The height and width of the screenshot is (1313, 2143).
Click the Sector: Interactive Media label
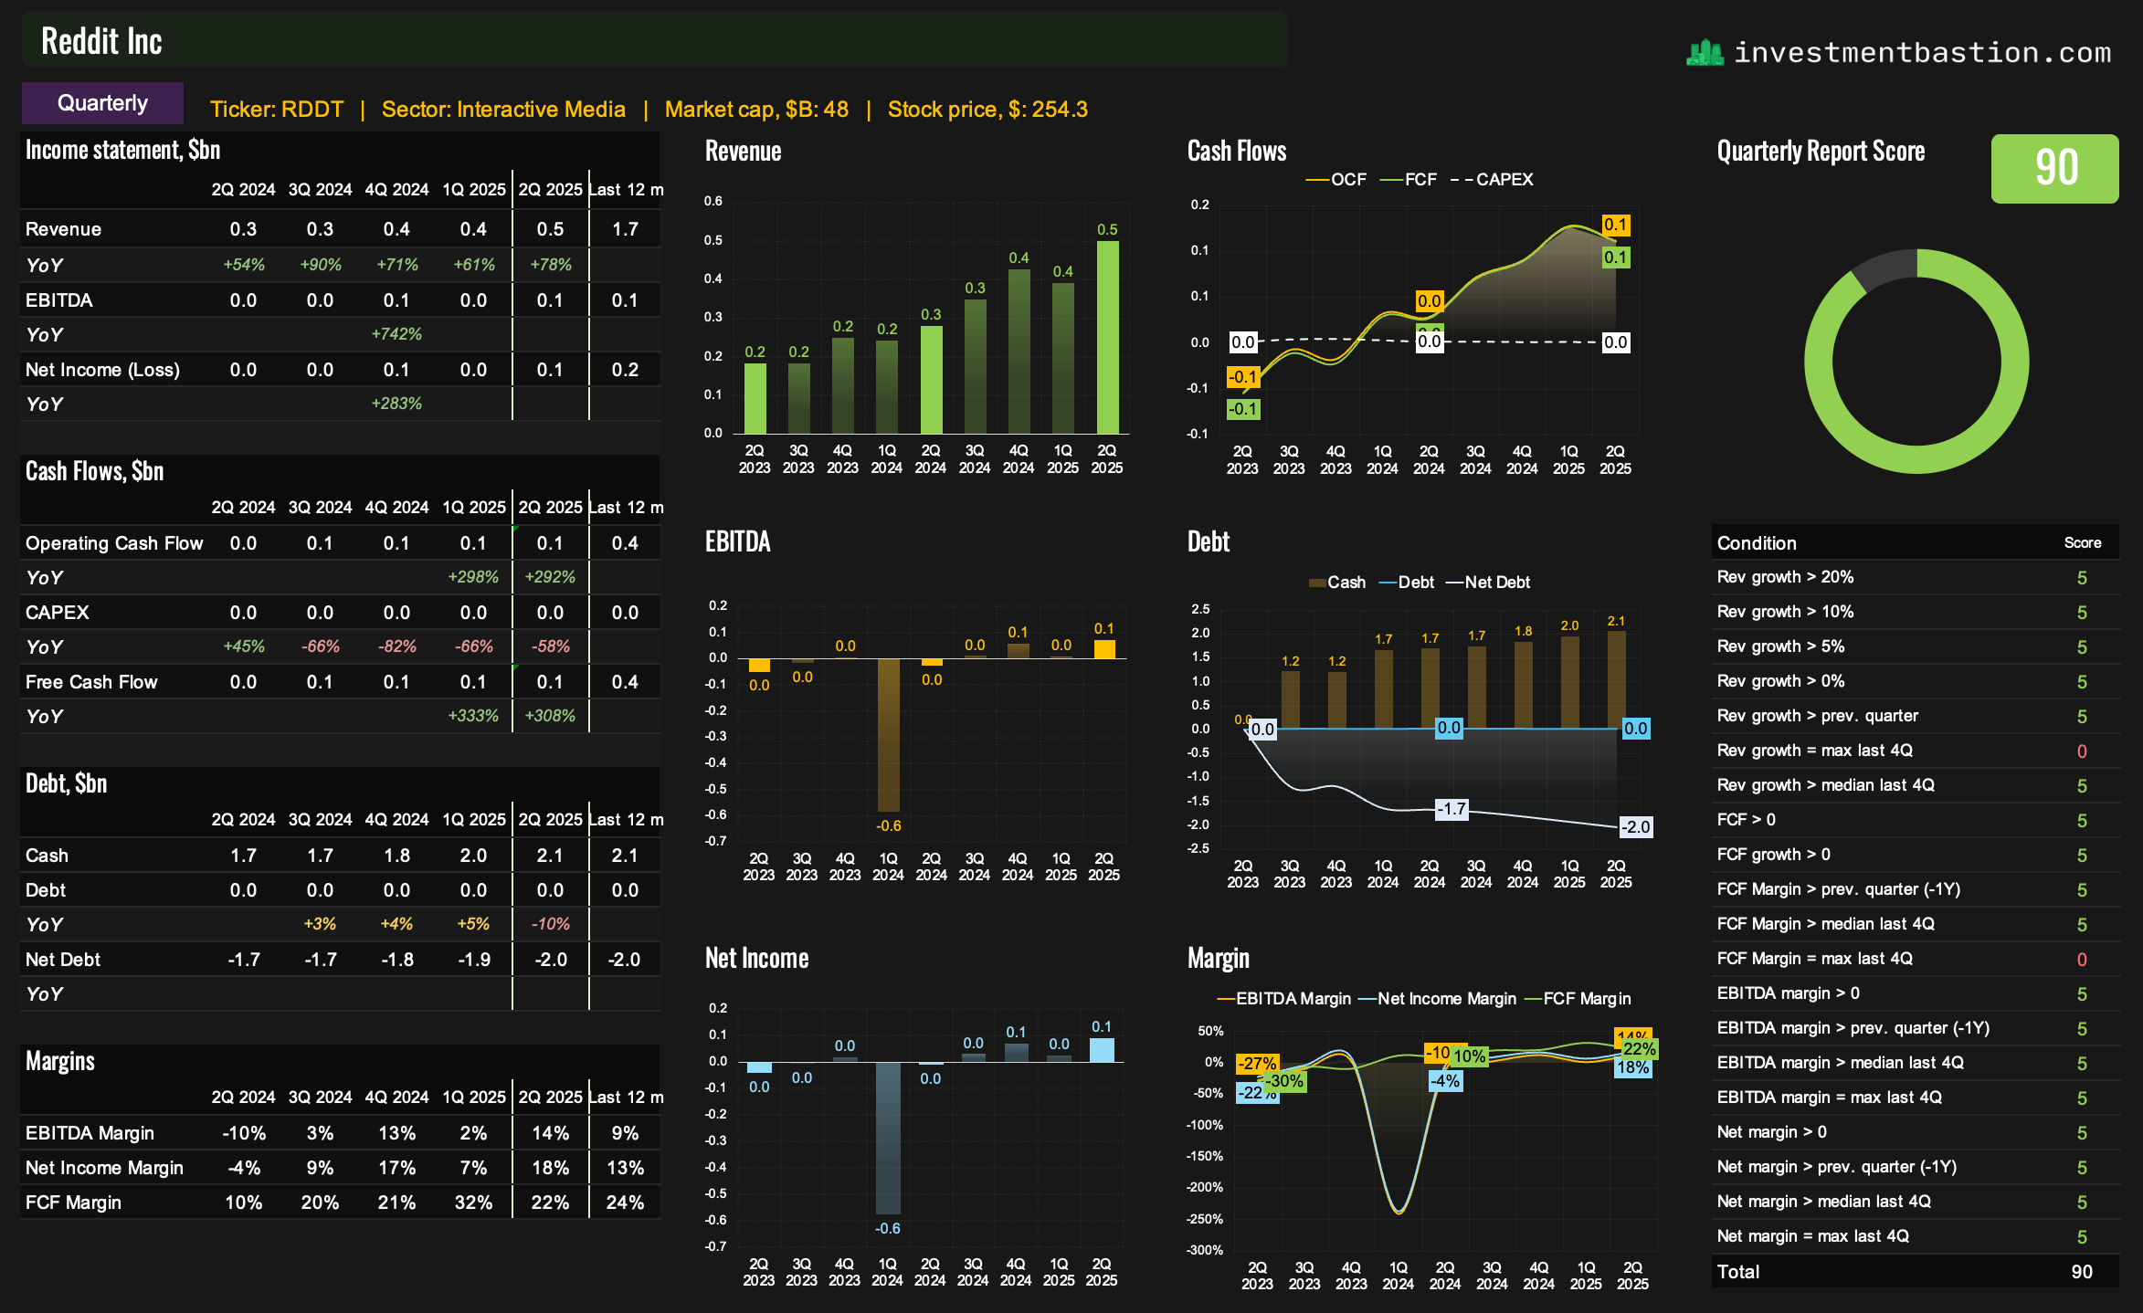pos(503,110)
